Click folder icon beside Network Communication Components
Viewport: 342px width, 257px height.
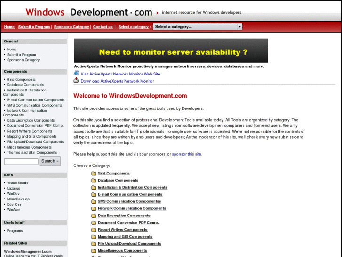(94, 208)
